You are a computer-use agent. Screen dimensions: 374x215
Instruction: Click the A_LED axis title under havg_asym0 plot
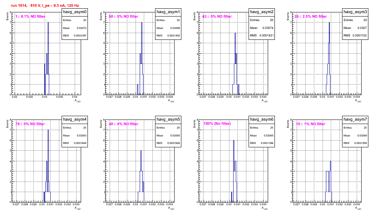coord(78,101)
